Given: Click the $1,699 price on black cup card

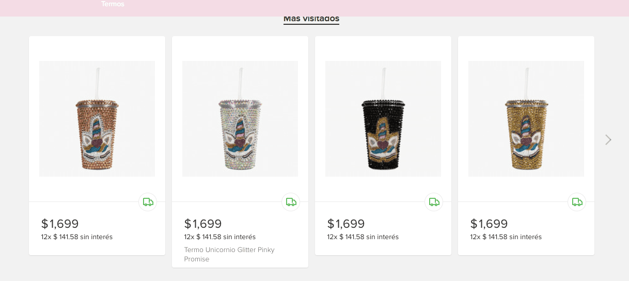Looking at the screenshot, I should click(346, 224).
